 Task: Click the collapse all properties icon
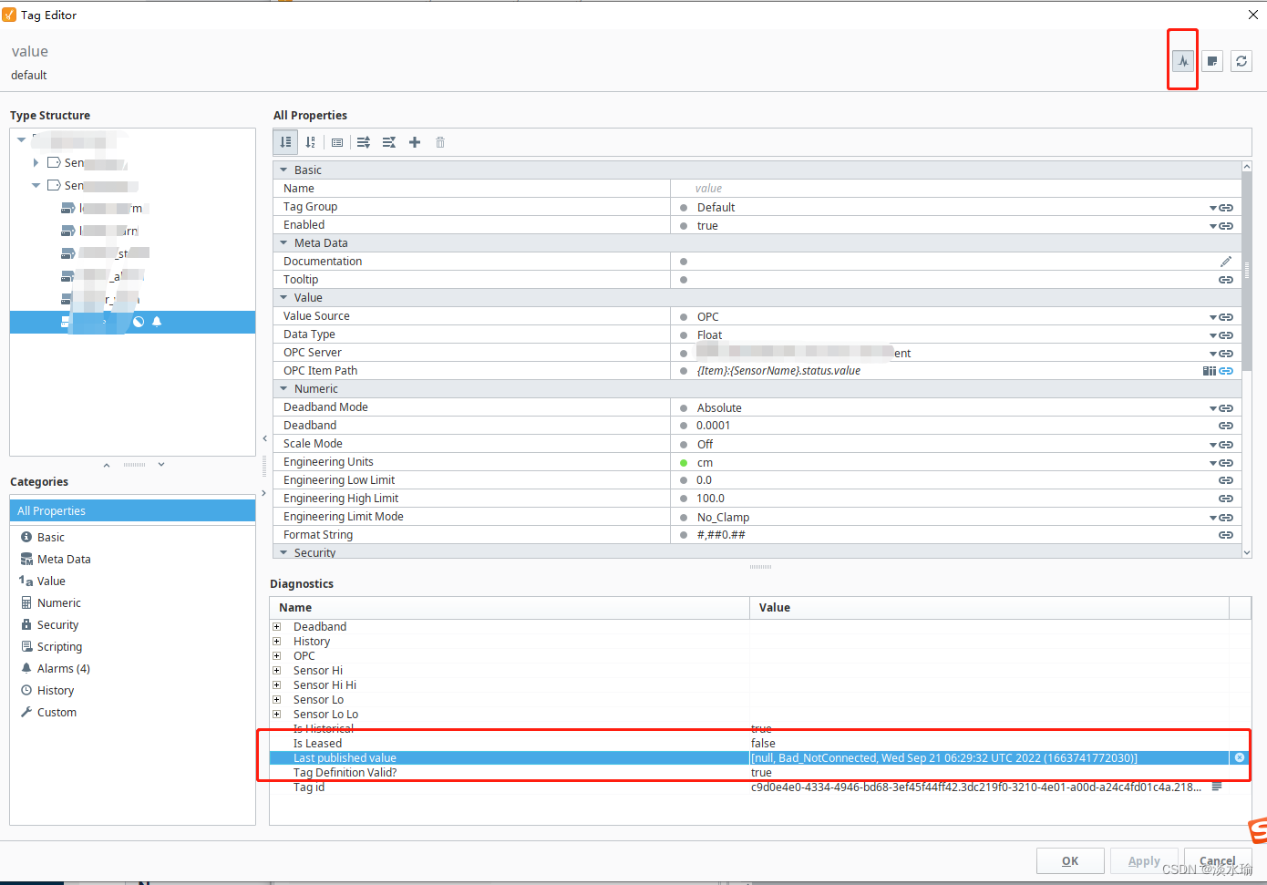(x=389, y=142)
